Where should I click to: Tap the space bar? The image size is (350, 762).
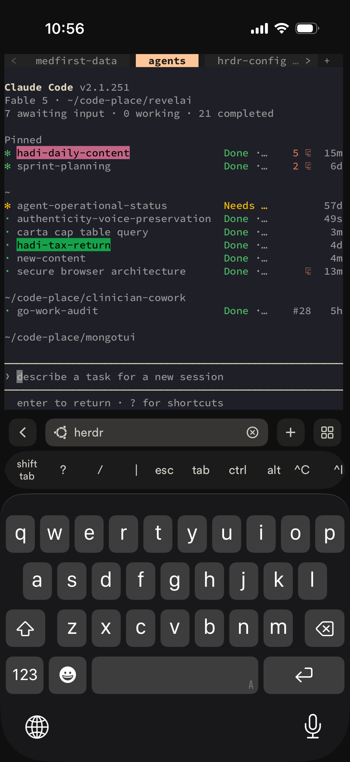pos(175,675)
